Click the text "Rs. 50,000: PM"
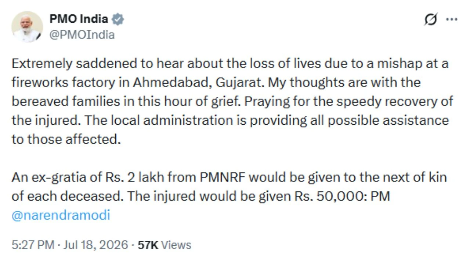 [341, 197]
